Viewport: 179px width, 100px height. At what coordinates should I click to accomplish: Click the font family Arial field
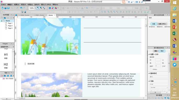(x=159, y=84)
